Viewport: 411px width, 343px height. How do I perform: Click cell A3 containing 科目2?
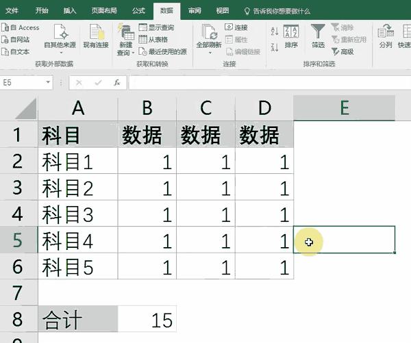pyautogui.click(x=78, y=188)
